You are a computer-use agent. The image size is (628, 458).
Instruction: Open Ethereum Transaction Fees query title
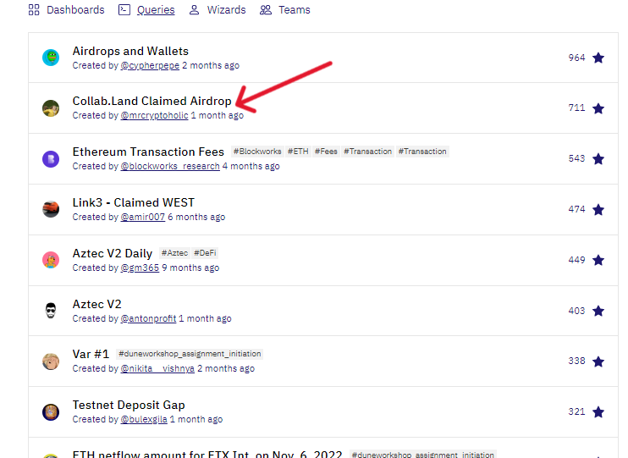pos(148,152)
